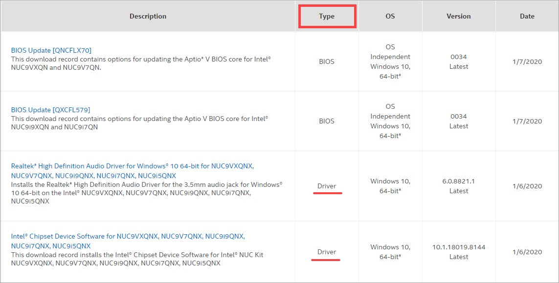Open the BIOS Update [QNCFLX70] link
The width and height of the screenshot is (559, 283).
click(51, 50)
